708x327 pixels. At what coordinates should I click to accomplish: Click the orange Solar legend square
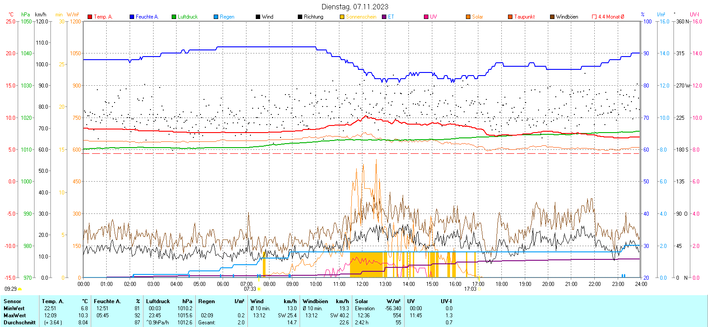[x=468, y=17]
